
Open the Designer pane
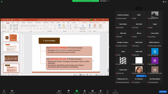click(100, 26)
